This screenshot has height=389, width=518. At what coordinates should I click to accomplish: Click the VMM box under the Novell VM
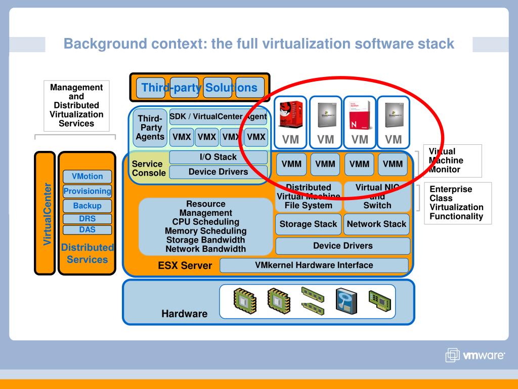pyautogui.click(x=360, y=164)
